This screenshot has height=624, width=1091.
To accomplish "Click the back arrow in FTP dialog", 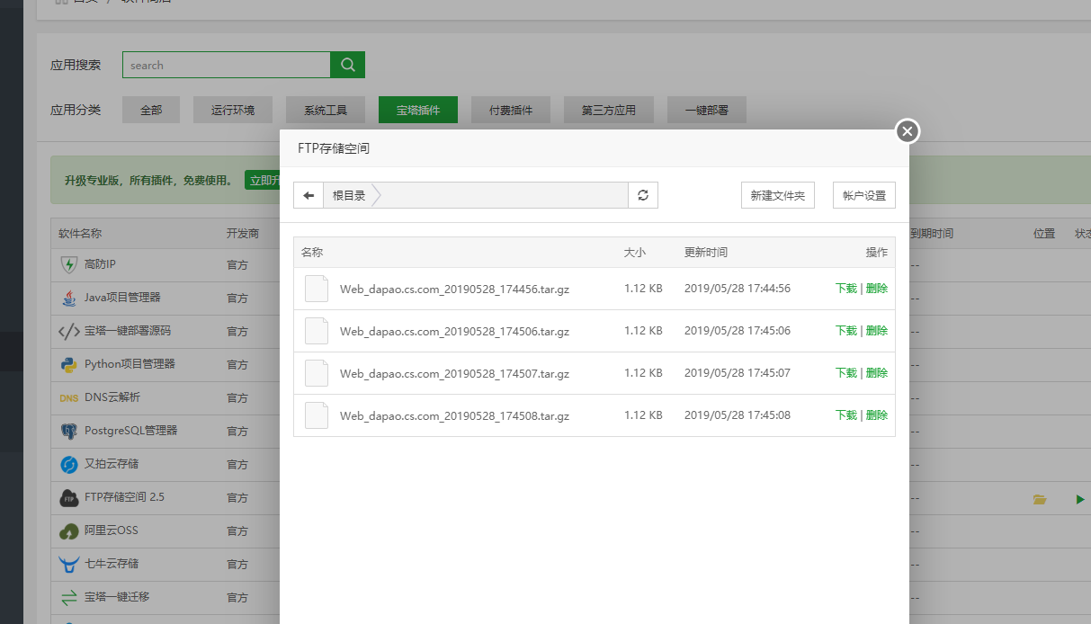I will pos(309,195).
